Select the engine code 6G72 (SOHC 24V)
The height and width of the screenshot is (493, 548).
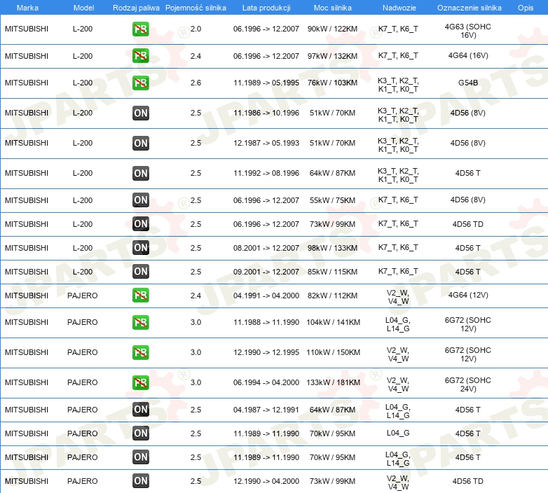point(467,384)
